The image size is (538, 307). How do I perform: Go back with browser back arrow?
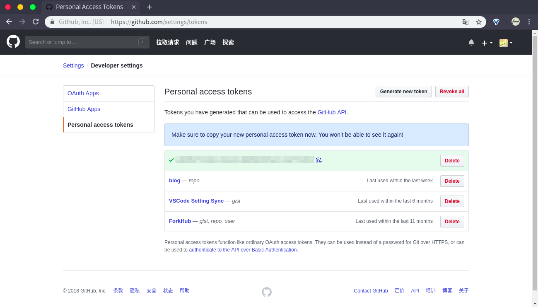pyautogui.click(x=9, y=22)
